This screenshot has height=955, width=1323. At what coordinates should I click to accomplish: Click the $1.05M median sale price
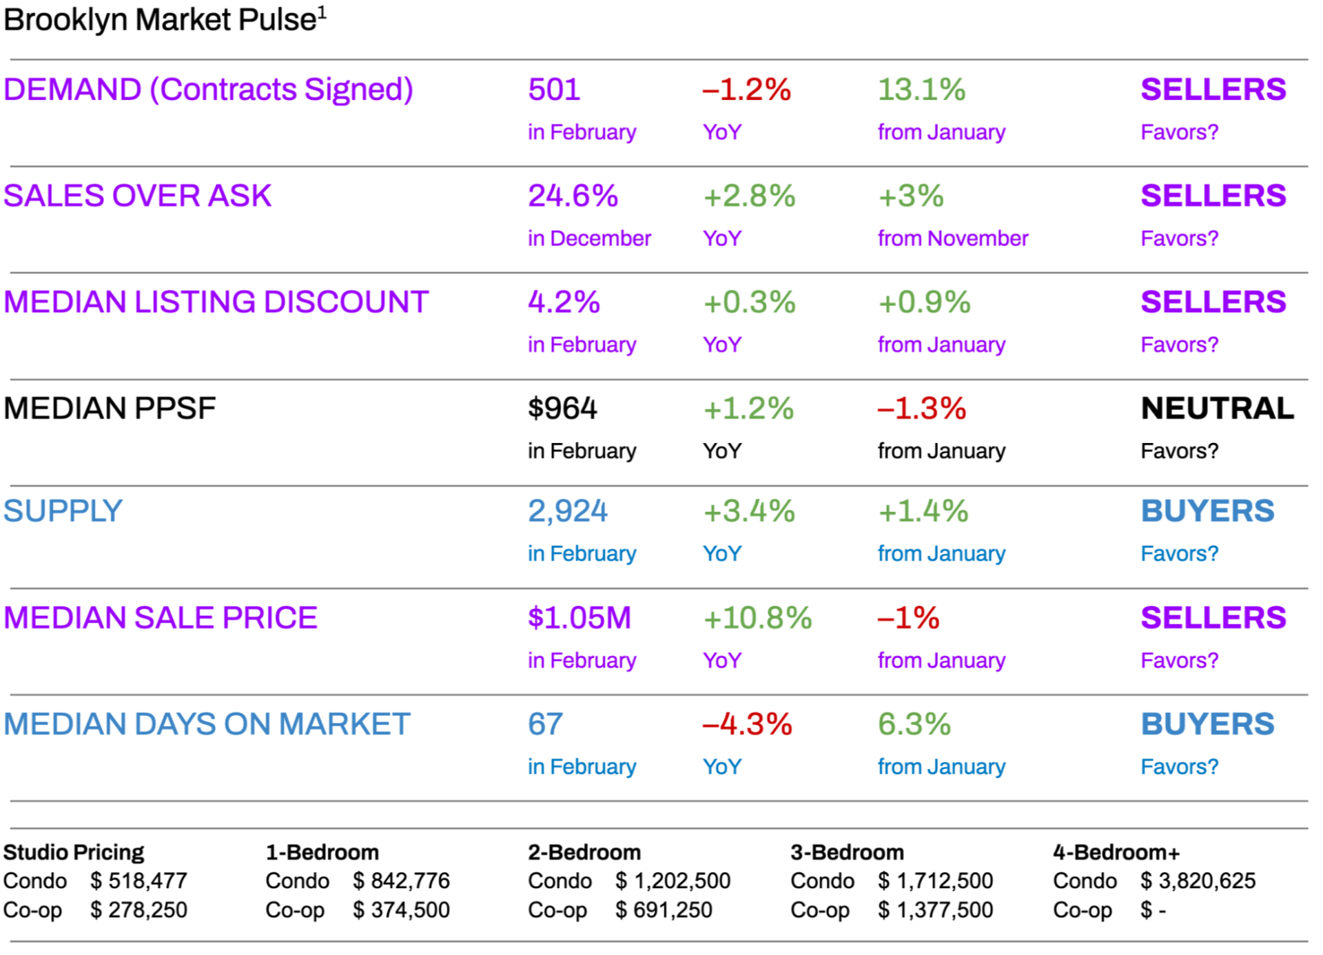tap(579, 617)
